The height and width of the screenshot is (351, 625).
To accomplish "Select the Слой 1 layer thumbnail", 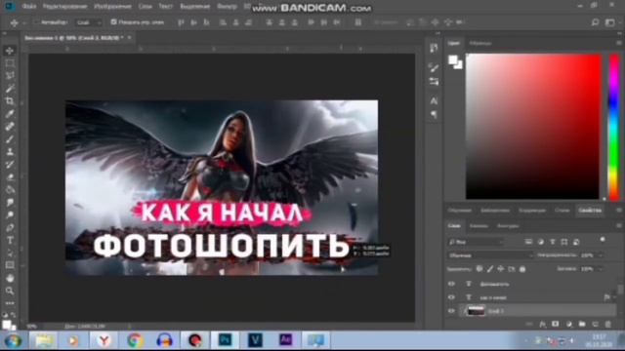I will point(476,311).
